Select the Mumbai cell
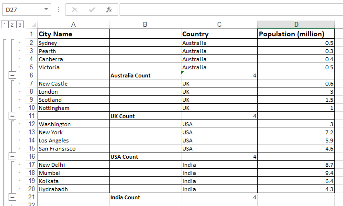This screenshot has width=343, height=206. 74,173
